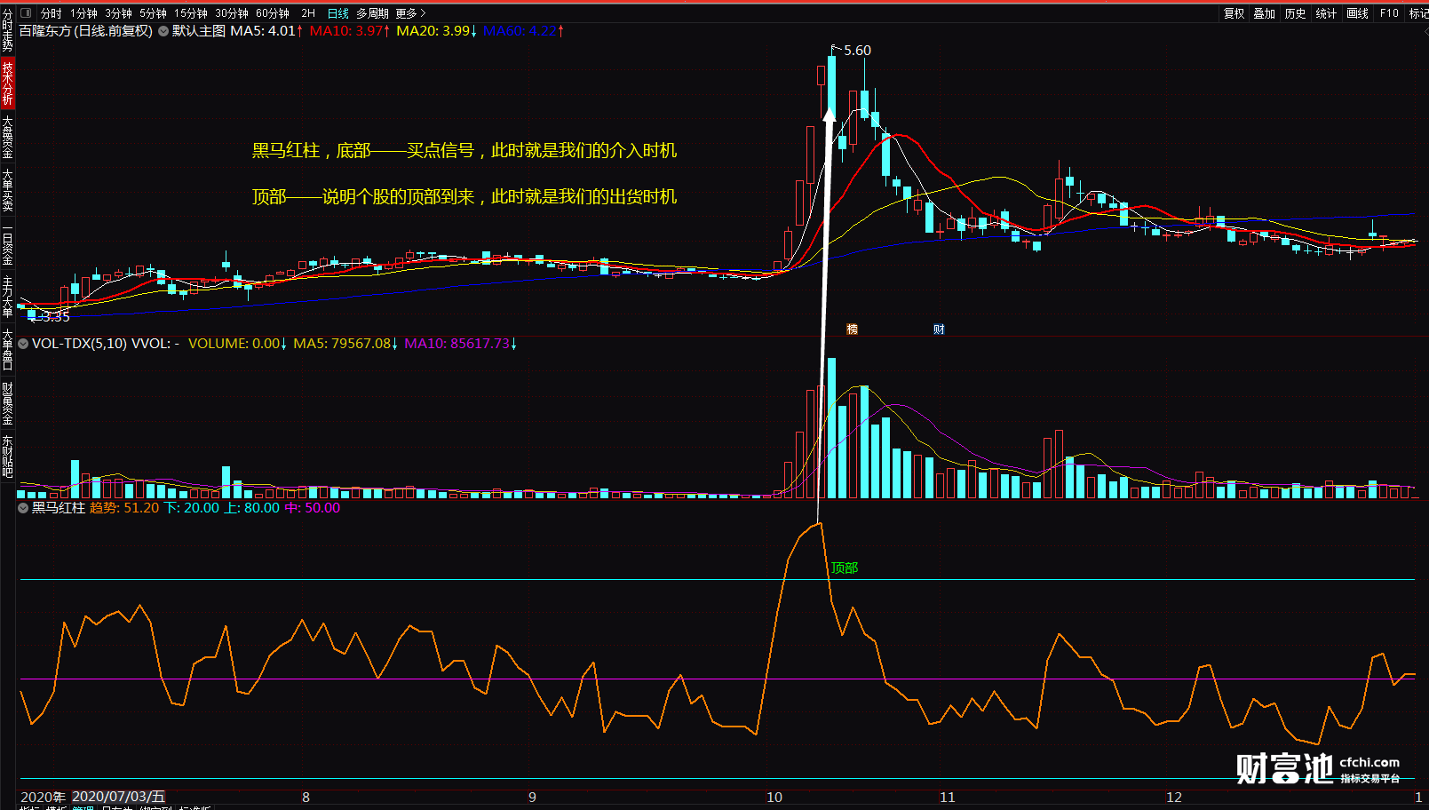Click the MA10: 3.97 red label

[x=350, y=31]
